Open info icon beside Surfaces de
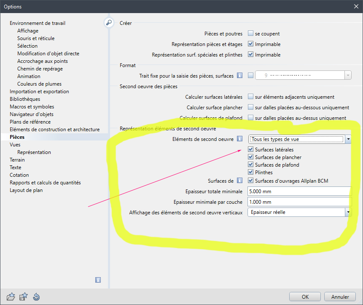Image resolution: width=363 pixels, height=305 pixels. (239, 181)
